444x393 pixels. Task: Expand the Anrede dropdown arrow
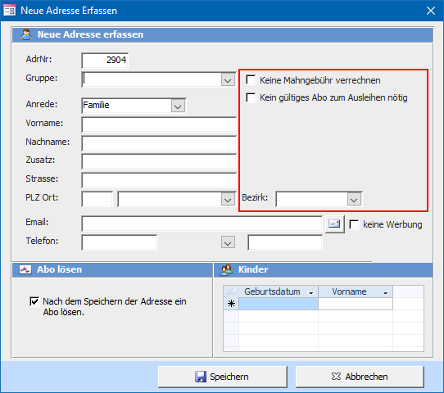pyautogui.click(x=178, y=106)
